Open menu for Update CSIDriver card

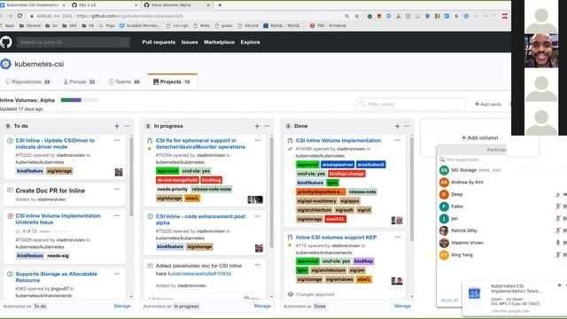coord(117,140)
